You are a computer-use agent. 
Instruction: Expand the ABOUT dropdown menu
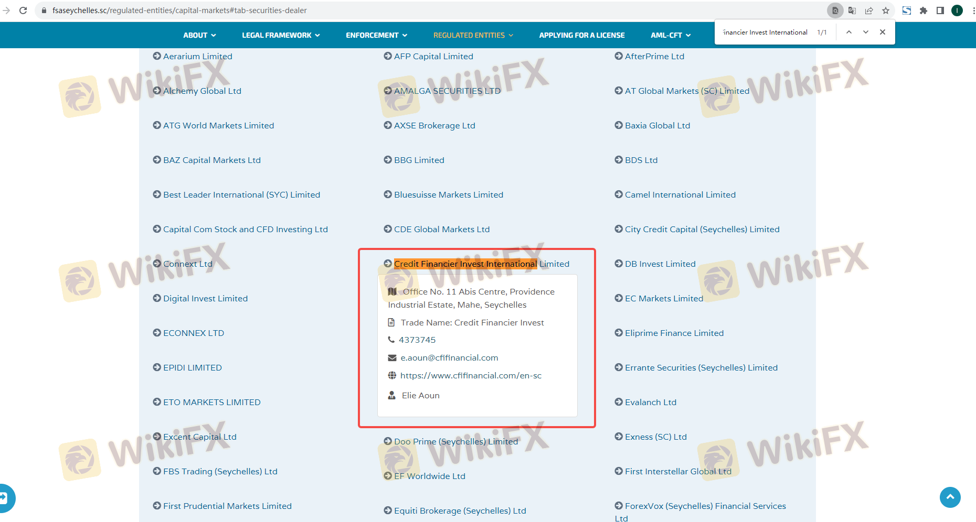[x=199, y=35]
